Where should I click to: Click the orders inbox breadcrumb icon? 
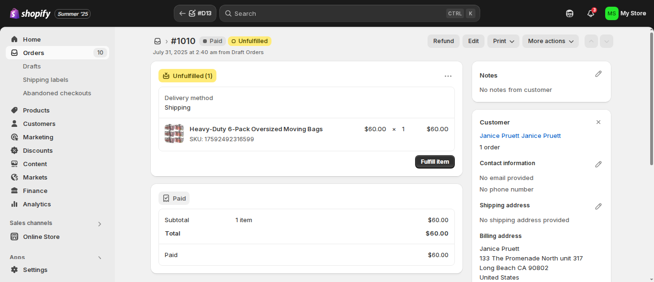158,41
